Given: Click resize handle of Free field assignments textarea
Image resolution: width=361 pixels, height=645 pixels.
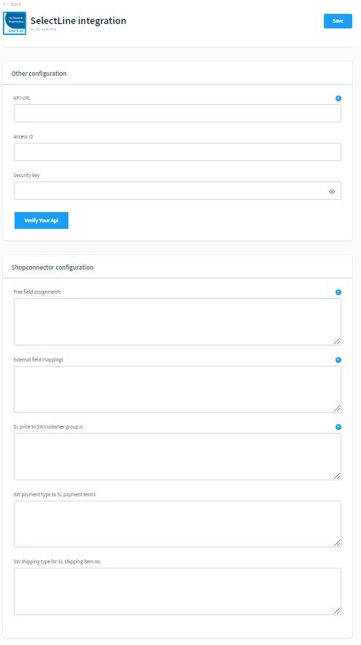Looking at the screenshot, I should 337,341.
